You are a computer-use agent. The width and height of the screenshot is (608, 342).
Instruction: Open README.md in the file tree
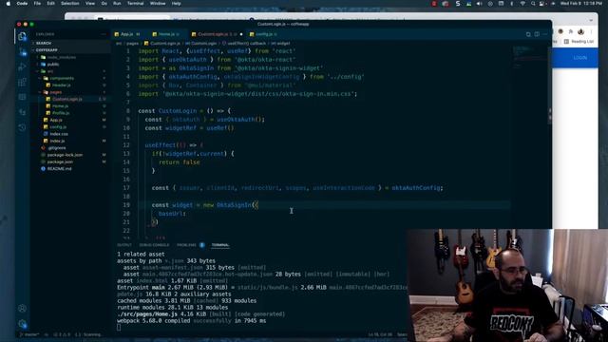(70, 169)
